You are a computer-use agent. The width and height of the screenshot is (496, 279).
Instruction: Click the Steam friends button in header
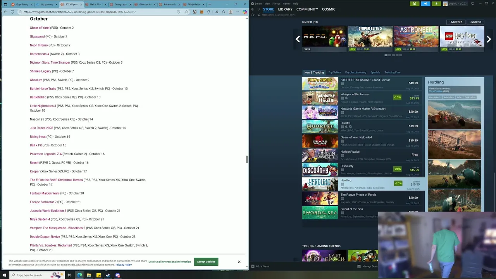click(414, 3)
